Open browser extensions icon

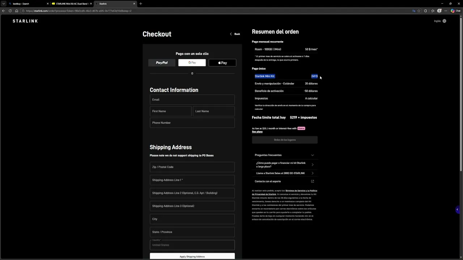tap(426, 11)
